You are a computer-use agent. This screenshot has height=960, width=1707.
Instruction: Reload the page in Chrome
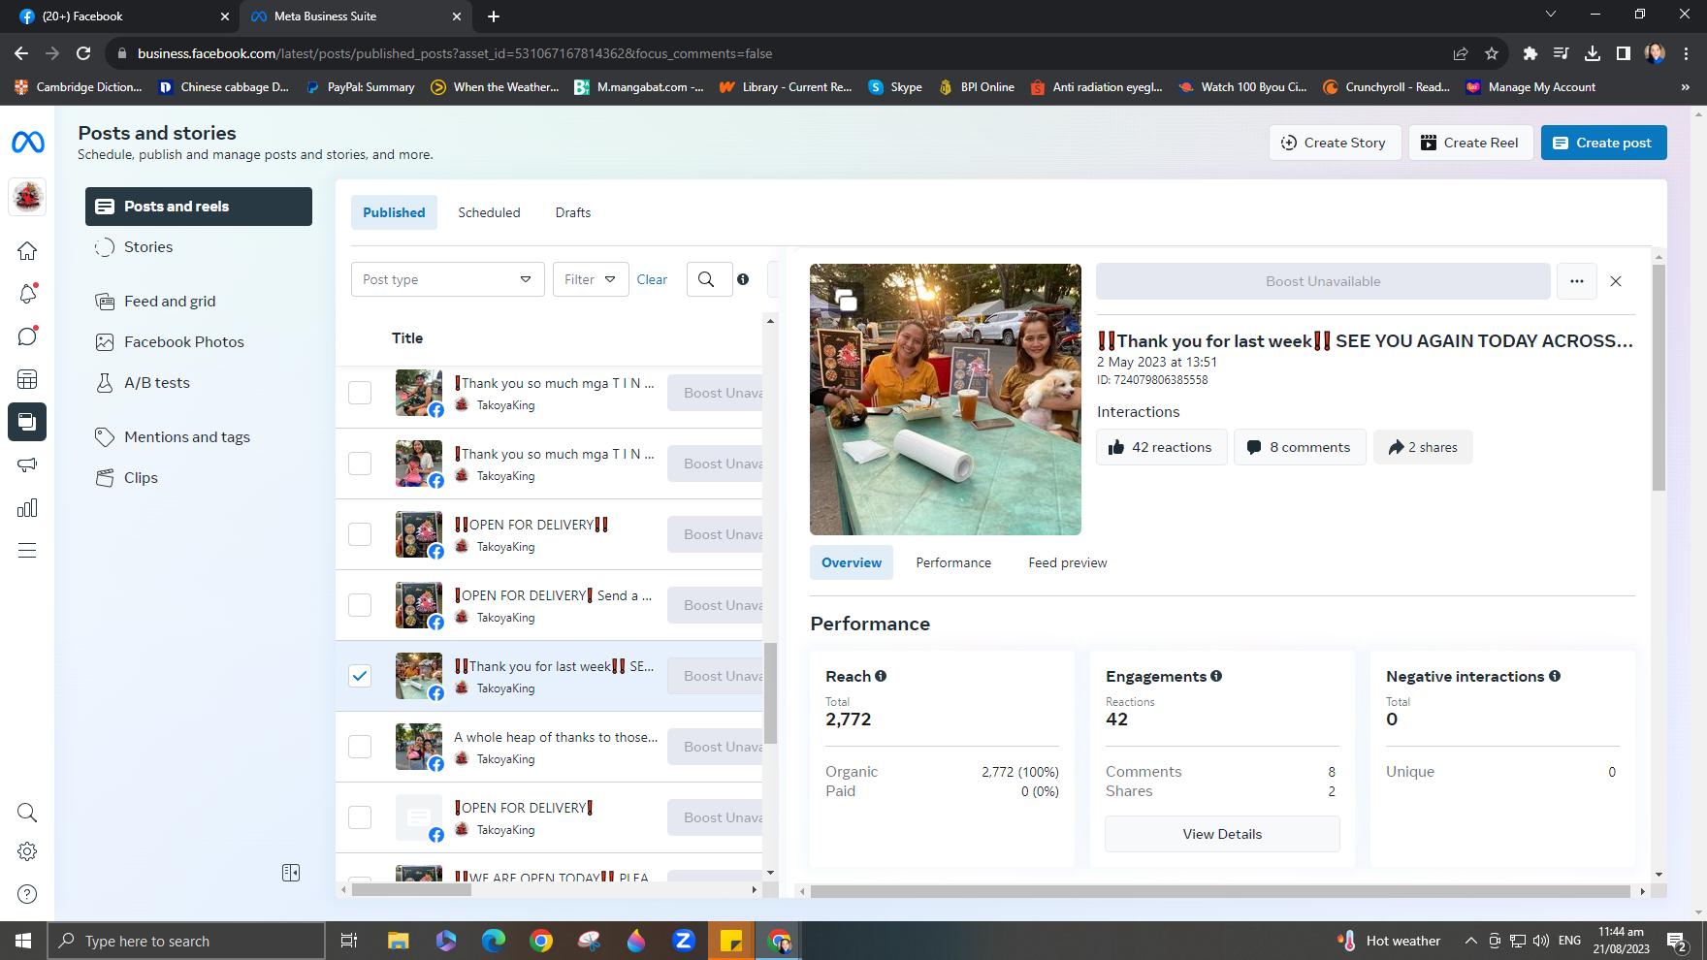coord(83,53)
